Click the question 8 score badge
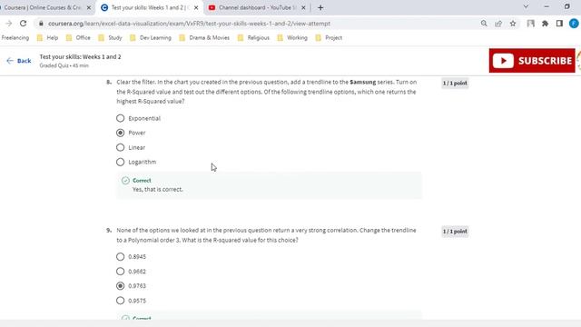Image resolution: width=581 pixels, height=327 pixels. 455,83
